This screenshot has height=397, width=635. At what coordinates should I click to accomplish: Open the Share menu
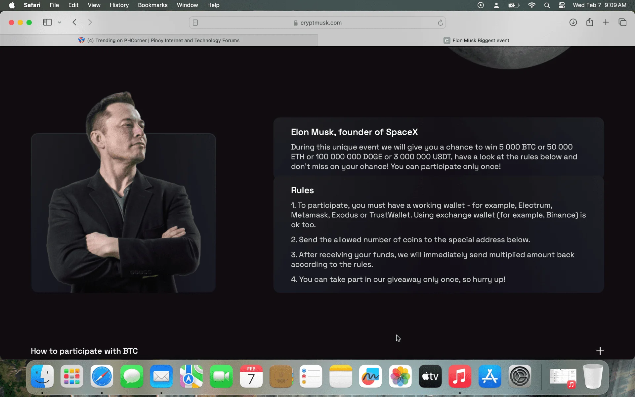click(x=590, y=22)
